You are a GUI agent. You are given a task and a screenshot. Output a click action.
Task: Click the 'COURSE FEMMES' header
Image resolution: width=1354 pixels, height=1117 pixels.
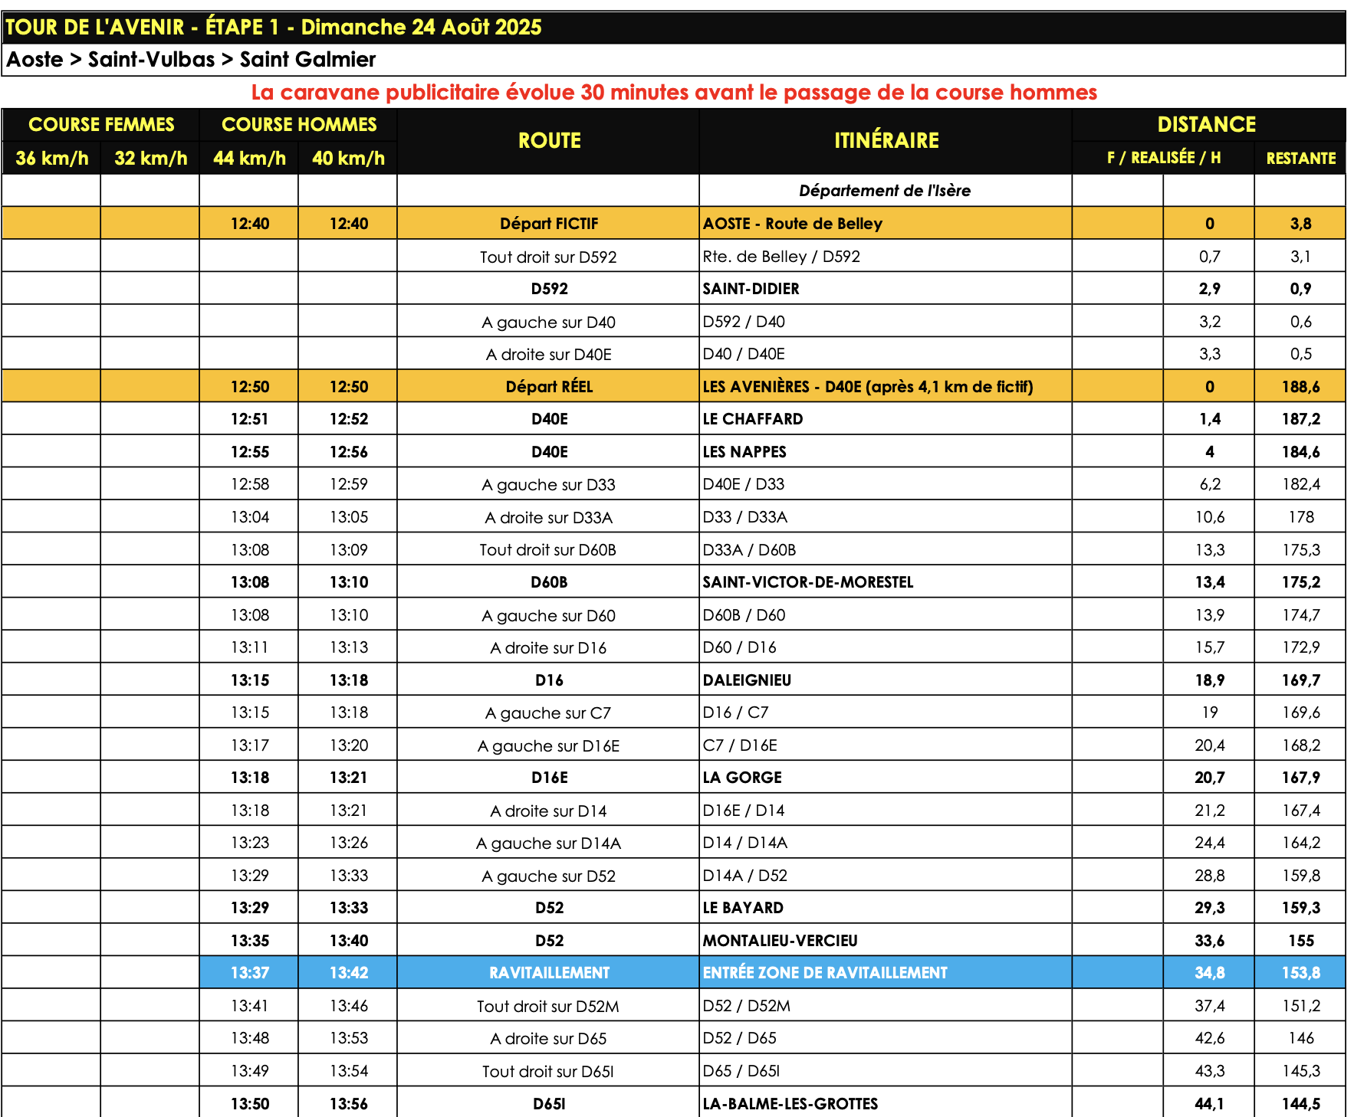pyautogui.click(x=101, y=125)
